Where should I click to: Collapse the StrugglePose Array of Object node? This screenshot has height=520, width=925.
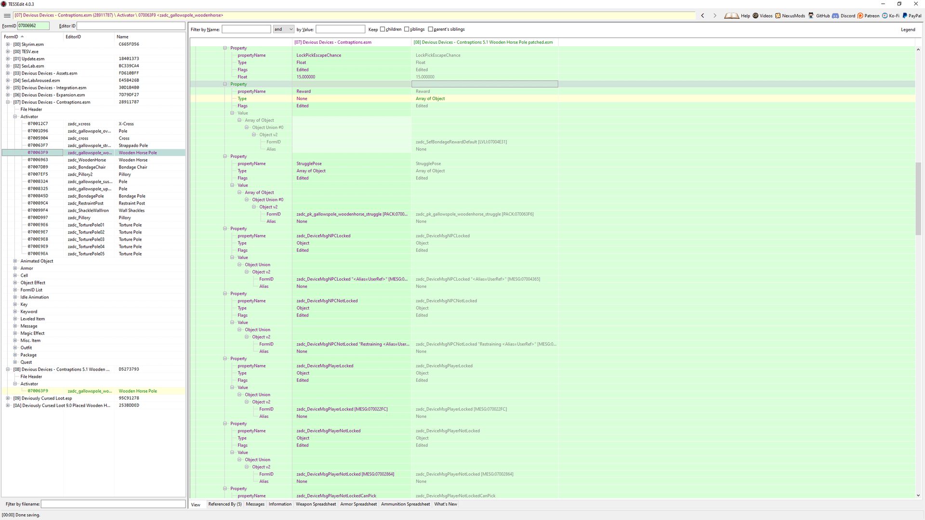pyautogui.click(x=239, y=193)
